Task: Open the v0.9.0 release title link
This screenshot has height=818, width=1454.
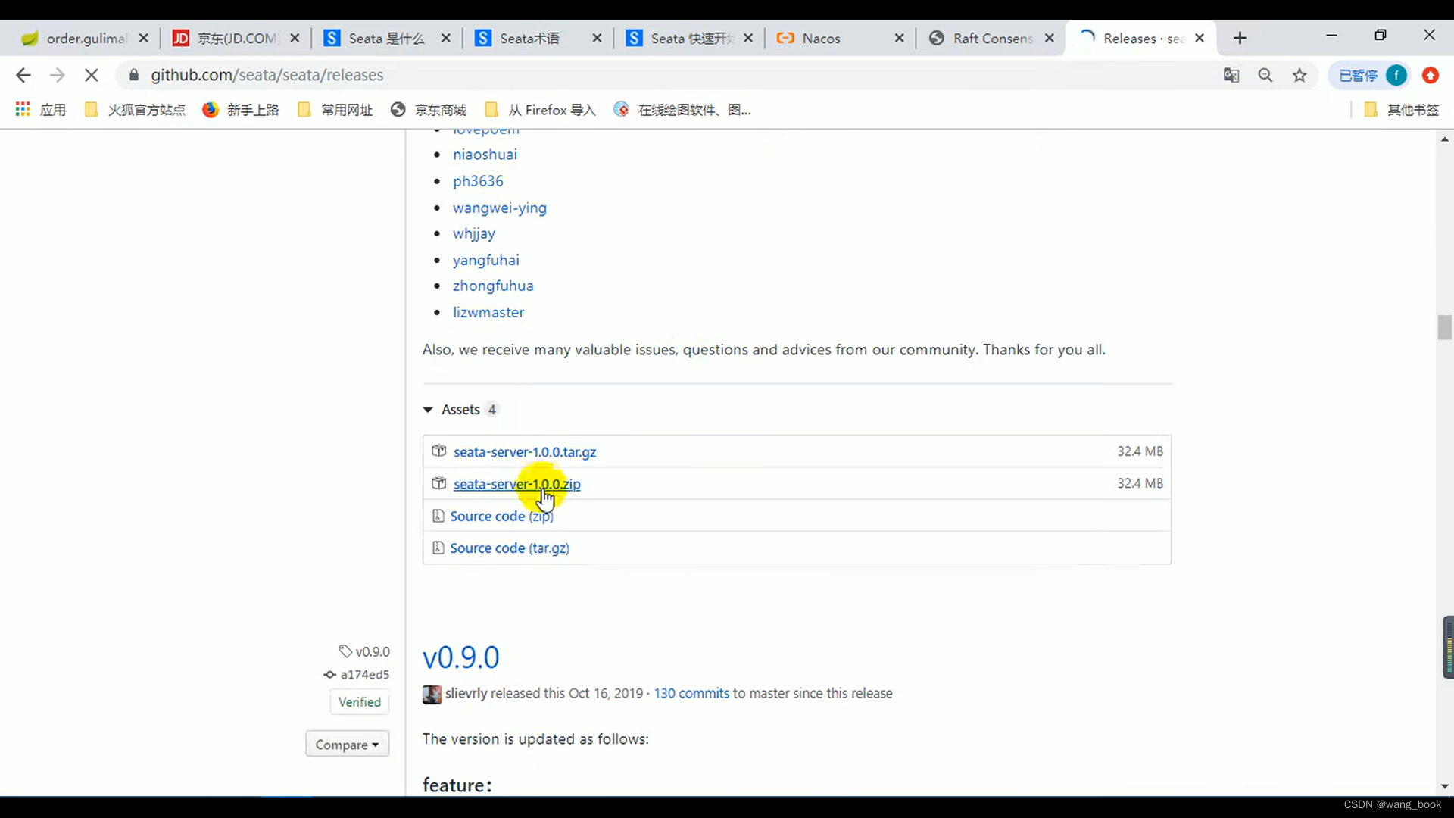Action: tap(460, 657)
